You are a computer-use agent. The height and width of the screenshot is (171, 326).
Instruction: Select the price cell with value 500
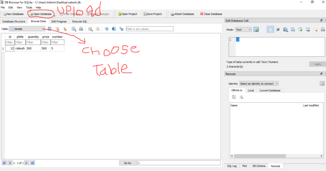click(46, 48)
